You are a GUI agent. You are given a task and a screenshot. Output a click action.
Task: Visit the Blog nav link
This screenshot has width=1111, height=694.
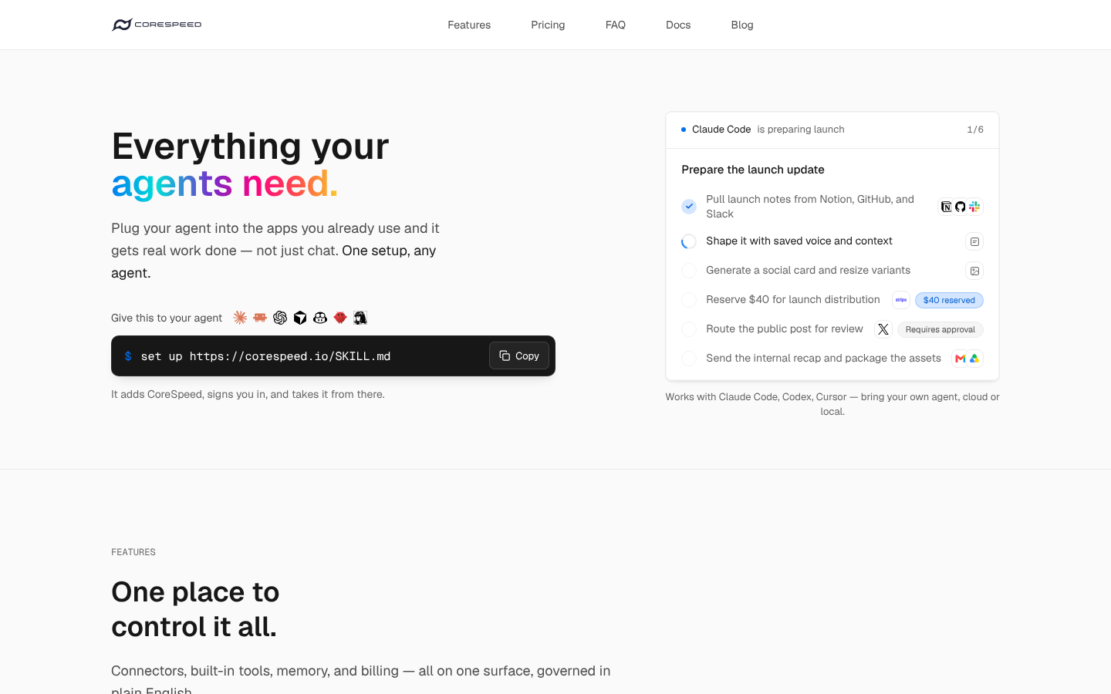742,25
